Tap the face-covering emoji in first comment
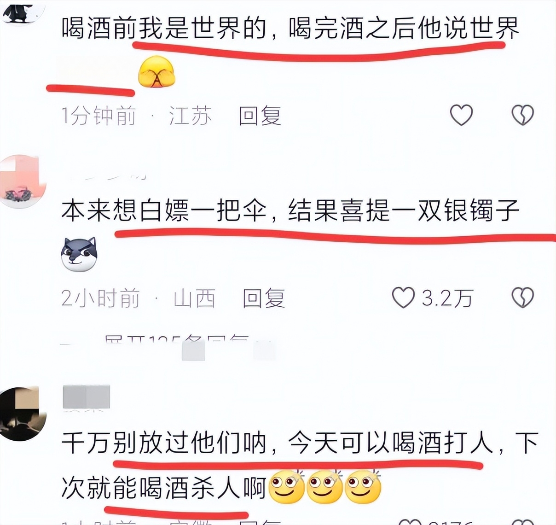556x525 pixels. point(157,72)
